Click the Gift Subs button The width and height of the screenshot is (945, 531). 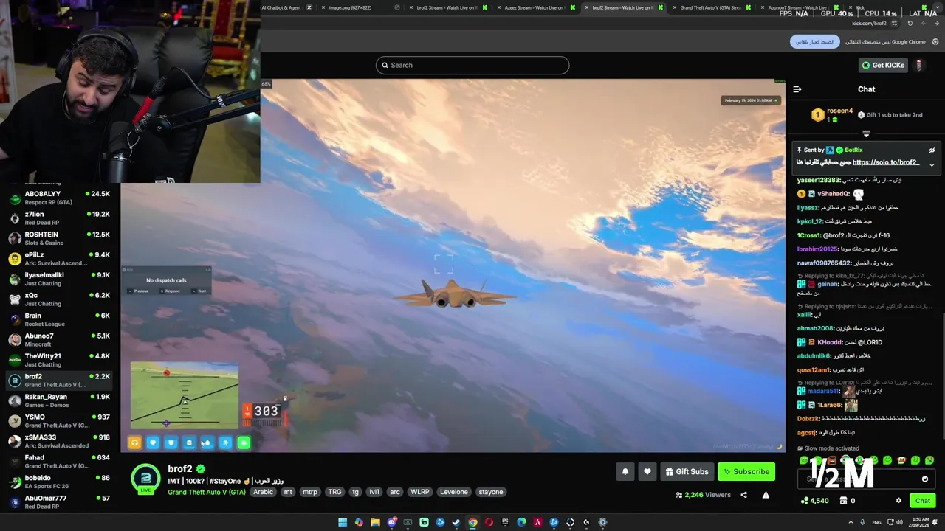(687, 472)
